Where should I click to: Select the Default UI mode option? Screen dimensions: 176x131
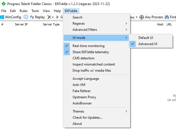pos(151,38)
